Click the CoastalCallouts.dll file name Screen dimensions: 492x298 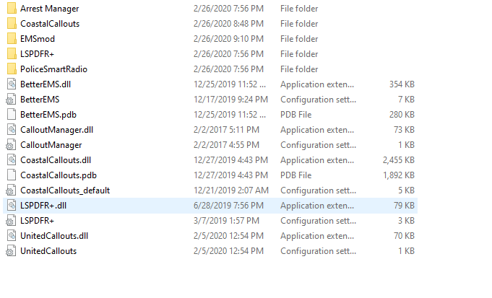tap(56, 160)
